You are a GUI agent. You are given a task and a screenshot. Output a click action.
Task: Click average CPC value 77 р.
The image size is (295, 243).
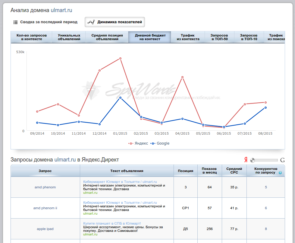[x=234, y=229]
